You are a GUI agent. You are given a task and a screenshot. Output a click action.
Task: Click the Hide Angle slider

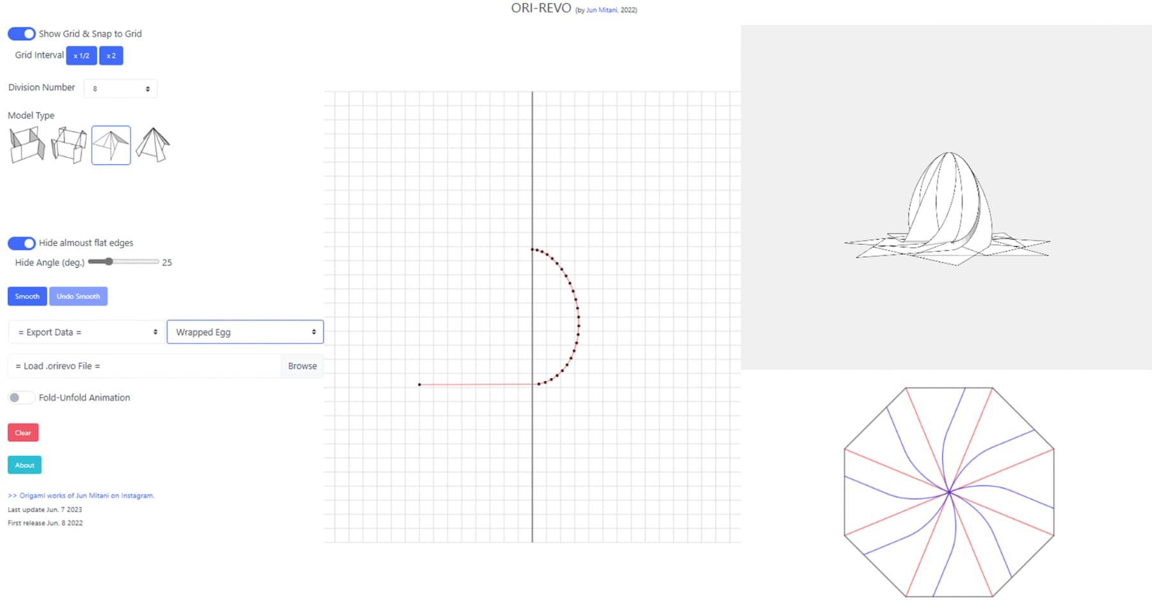(123, 262)
